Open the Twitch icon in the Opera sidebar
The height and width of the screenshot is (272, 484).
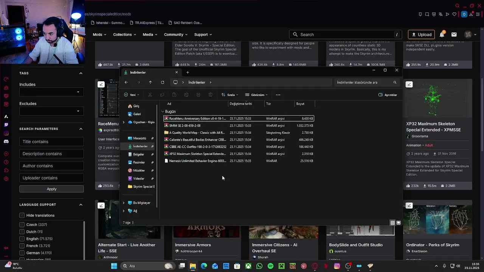6,125
